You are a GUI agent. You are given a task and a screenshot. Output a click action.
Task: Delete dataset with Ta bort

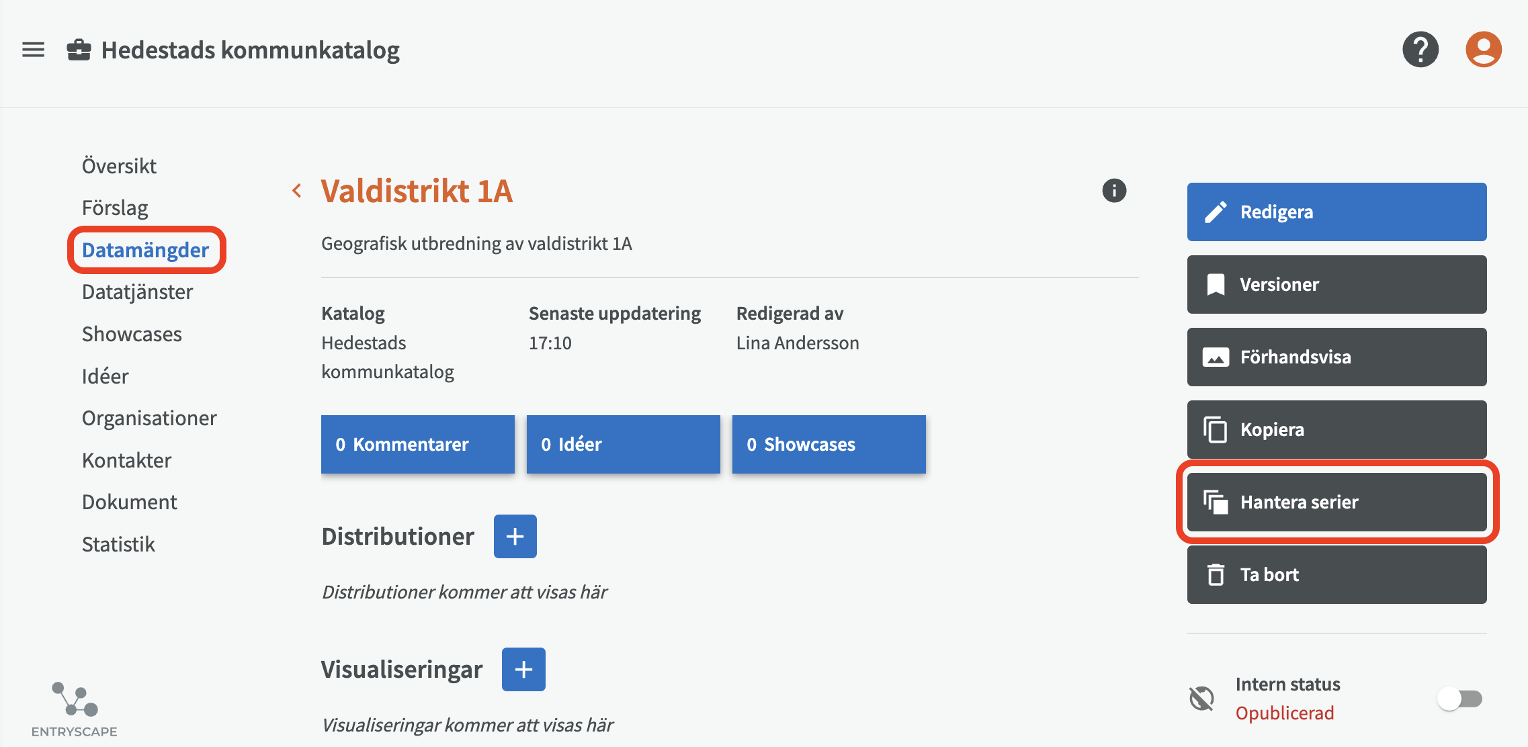tap(1336, 575)
